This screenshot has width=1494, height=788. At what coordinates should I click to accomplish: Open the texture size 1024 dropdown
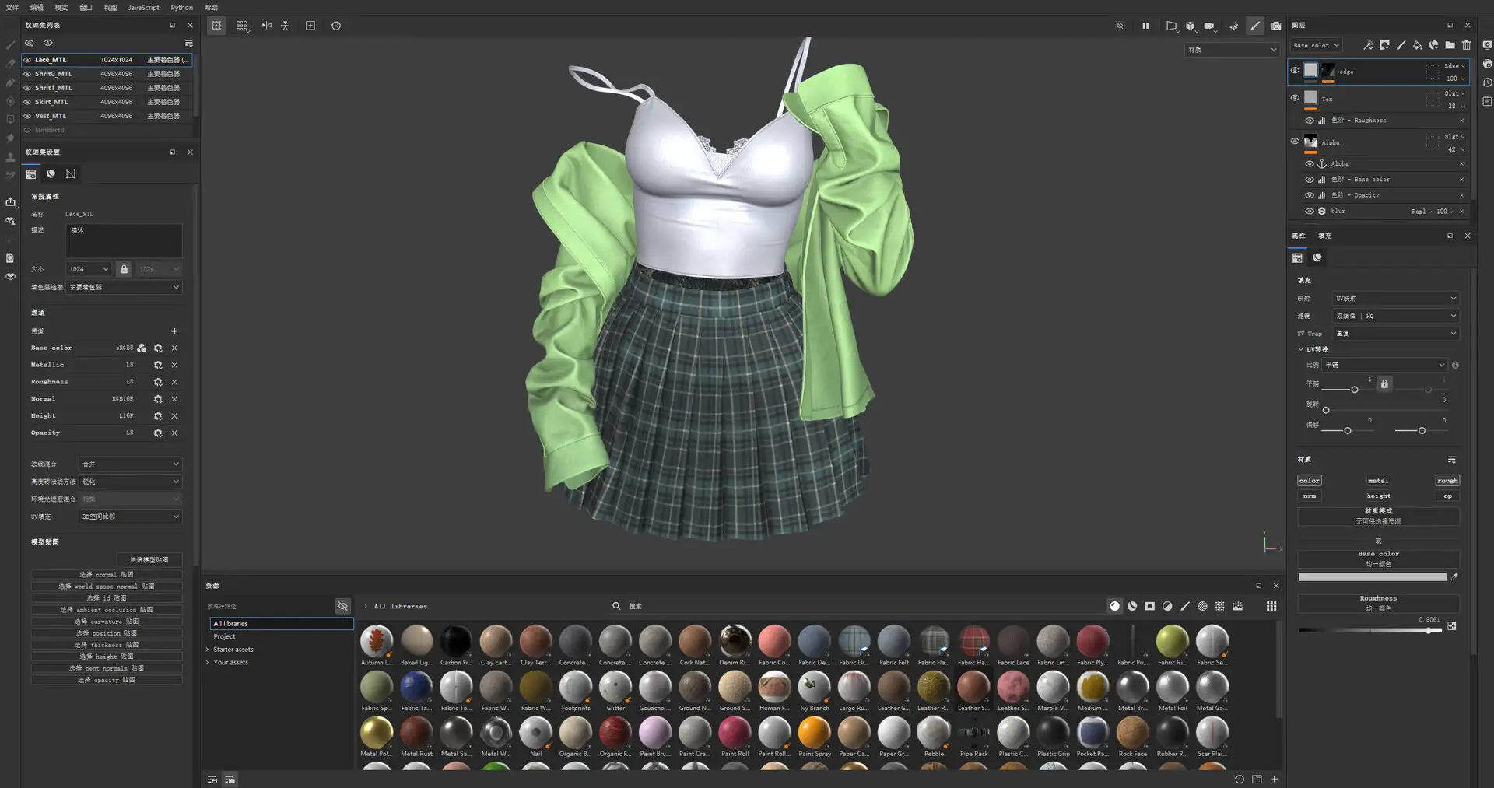89,269
